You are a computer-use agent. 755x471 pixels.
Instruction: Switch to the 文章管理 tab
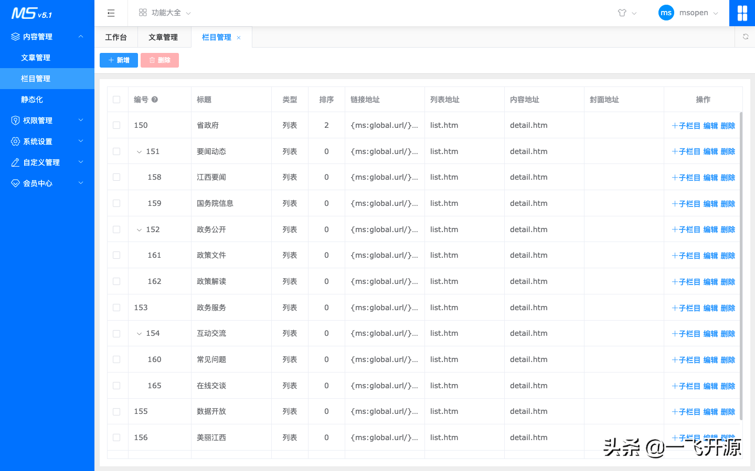click(164, 37)
